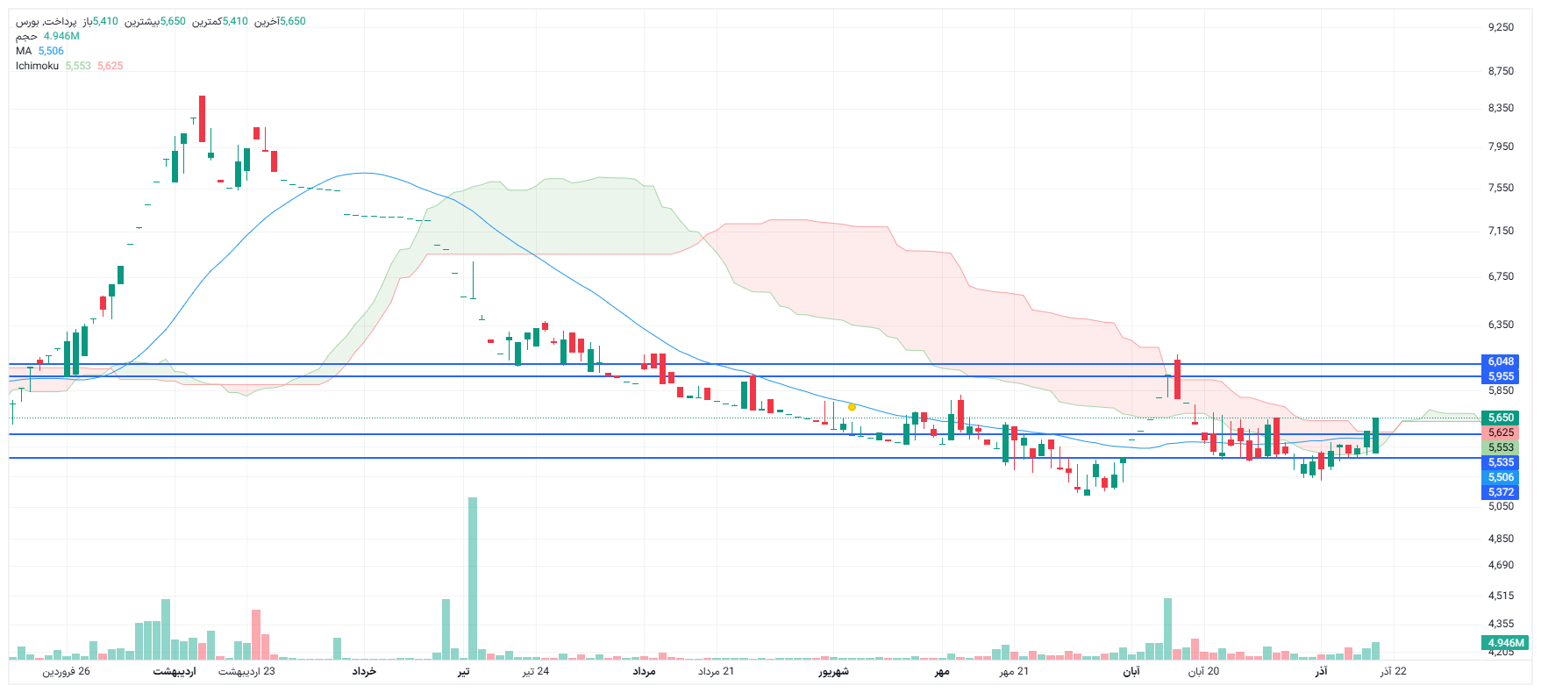Click the 5,372 blue price label
Image resolution: width=1541 pixels, height=693 pixels.
(x=1501, y=492)
